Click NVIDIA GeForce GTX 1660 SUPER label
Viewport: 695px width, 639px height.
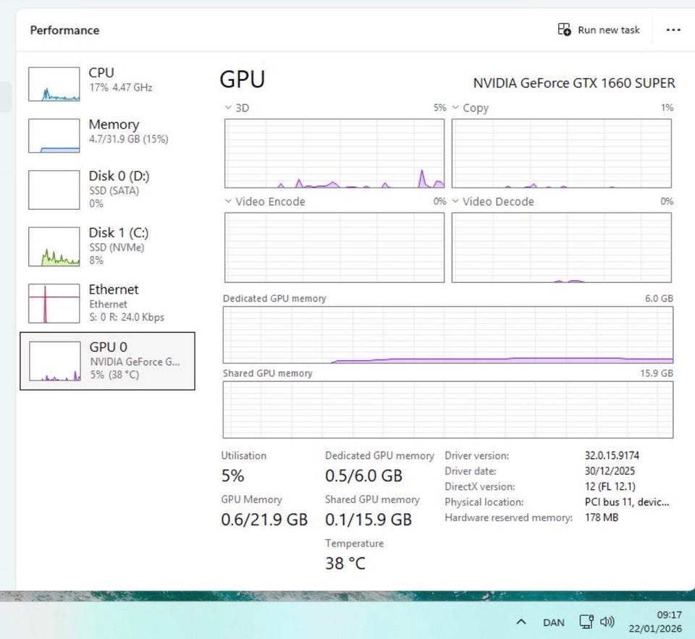[x=574, y=83]
